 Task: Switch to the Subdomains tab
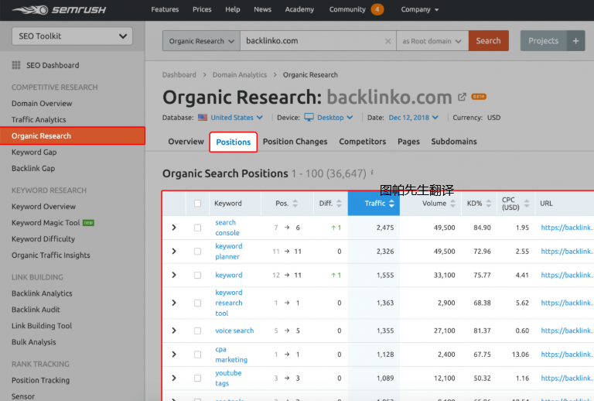454,142
